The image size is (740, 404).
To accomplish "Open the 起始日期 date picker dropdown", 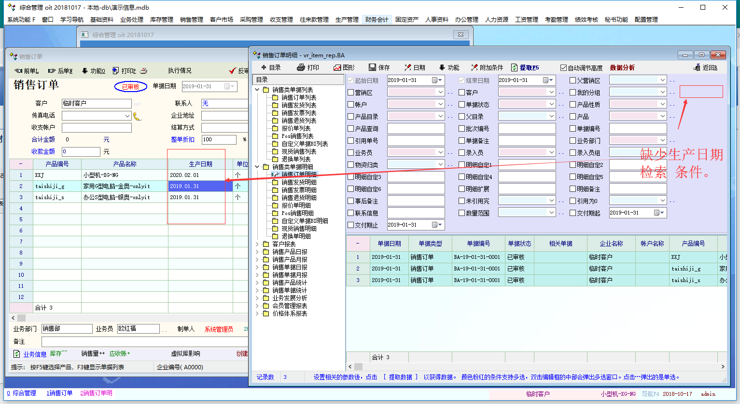I will click(x=437, y=80).
